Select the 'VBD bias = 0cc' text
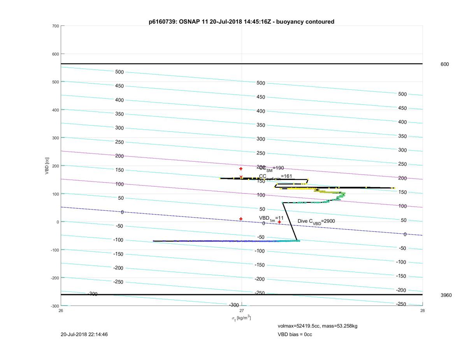The image size is (467, 344). pyautogui.click(x=295, y=334)
